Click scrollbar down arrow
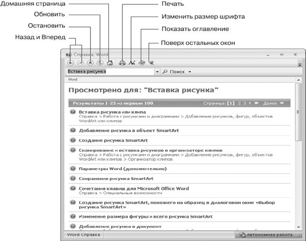 pos(298,227)
